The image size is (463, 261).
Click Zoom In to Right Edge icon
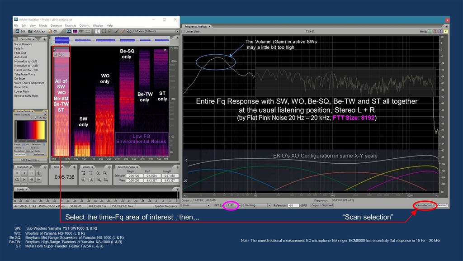pyautogui.click(x=90, y=180)
